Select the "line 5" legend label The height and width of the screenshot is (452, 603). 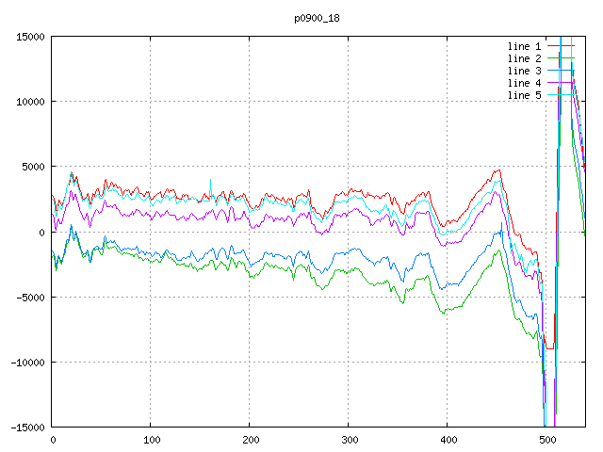coord(524,95)
